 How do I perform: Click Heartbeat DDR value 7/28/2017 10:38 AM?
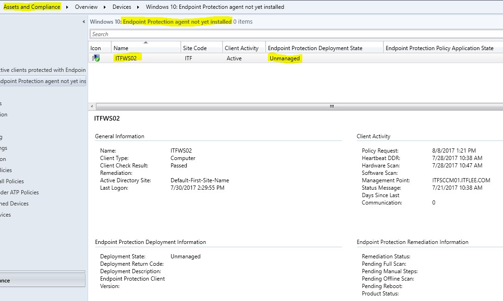pos(457,158)
